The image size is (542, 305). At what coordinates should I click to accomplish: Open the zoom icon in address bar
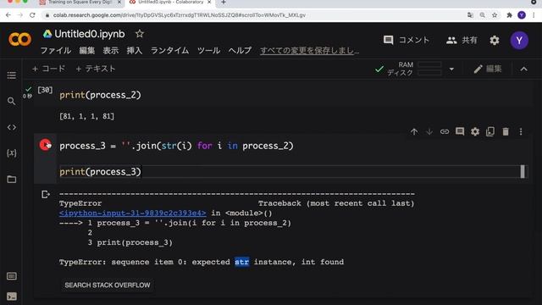[482, 15]
